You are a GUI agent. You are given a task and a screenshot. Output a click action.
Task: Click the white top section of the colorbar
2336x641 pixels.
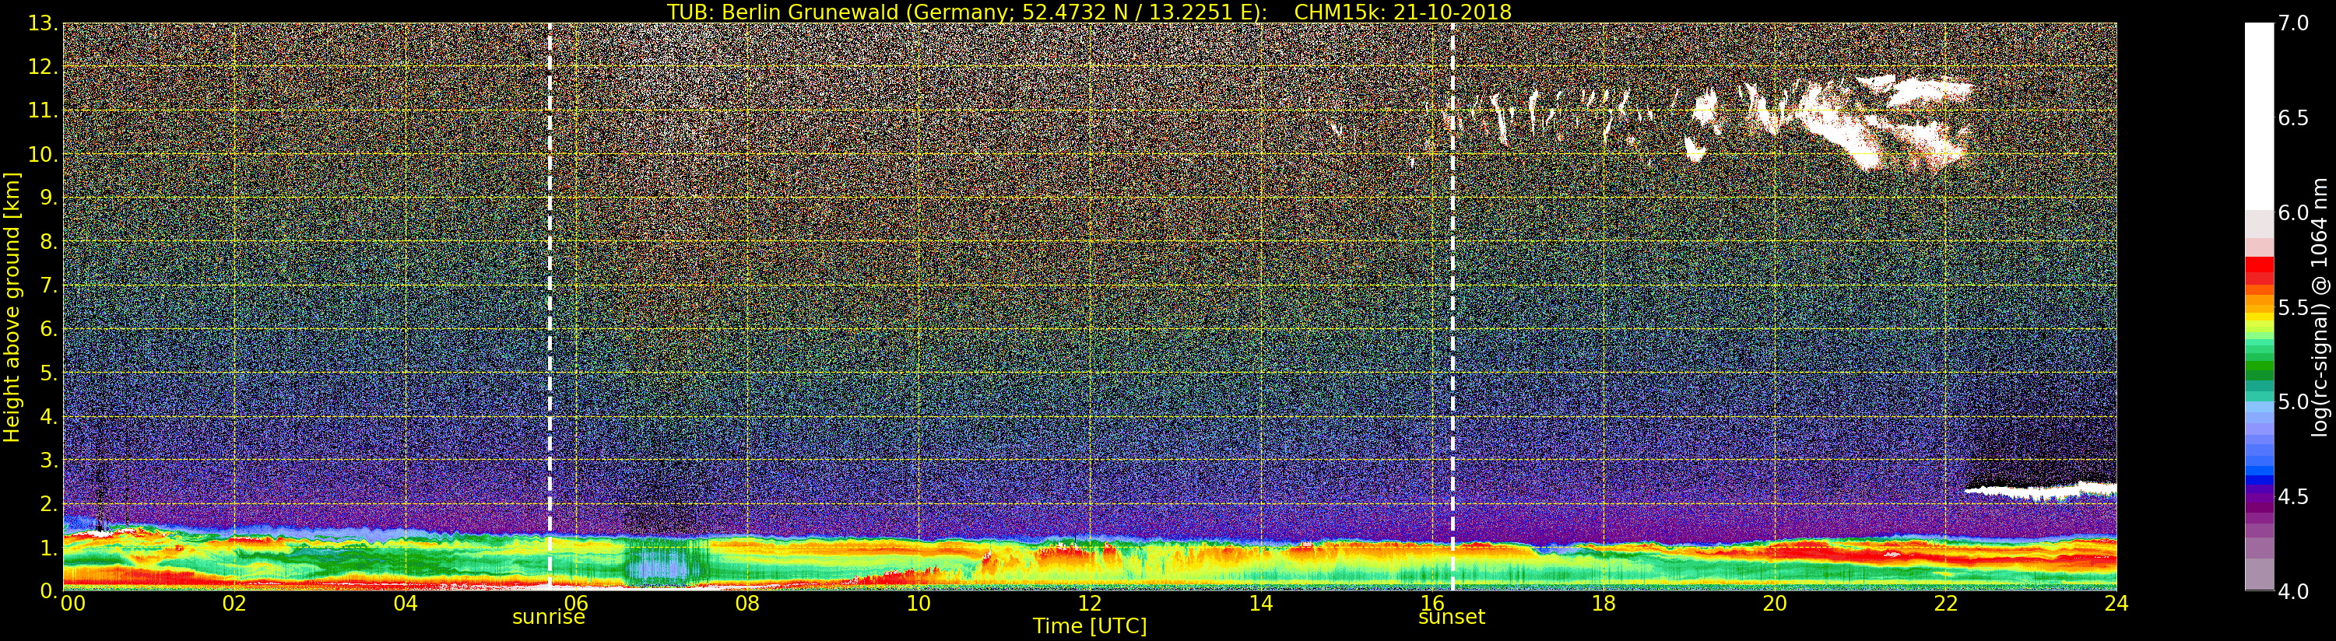pos(2258,109)
